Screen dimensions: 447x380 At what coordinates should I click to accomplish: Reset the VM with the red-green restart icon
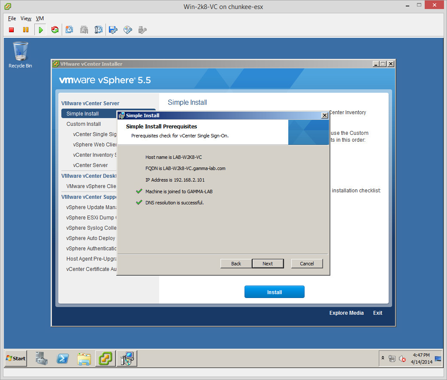(x=55, y=30)
